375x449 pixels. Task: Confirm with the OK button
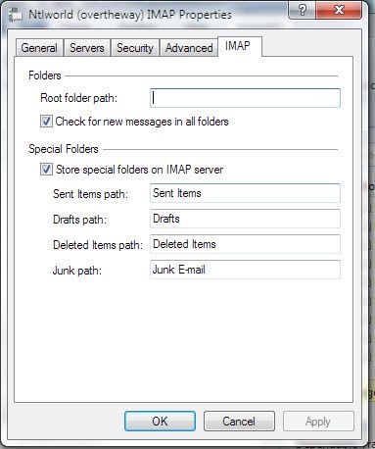pos(160,422)
